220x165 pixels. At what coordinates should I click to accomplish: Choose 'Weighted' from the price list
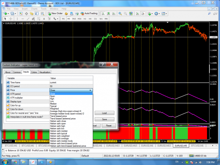[x=54, y=109]
